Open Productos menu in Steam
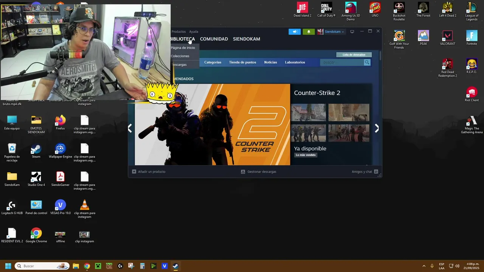 (178, 32)
